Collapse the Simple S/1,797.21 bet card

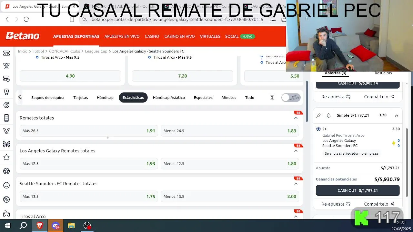click(397, 115)
